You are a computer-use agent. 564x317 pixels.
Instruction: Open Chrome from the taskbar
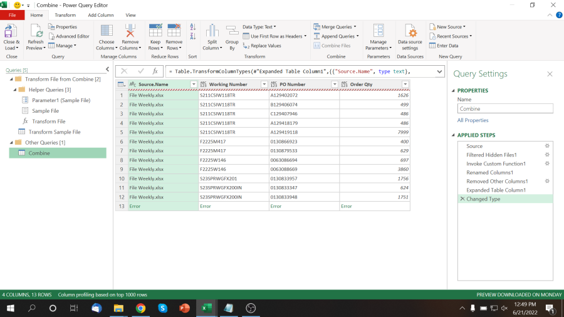pos(140,308)
